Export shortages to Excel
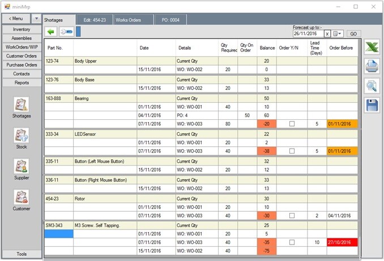The width and height of the screenshot is (384, 261). coord(372,47)
